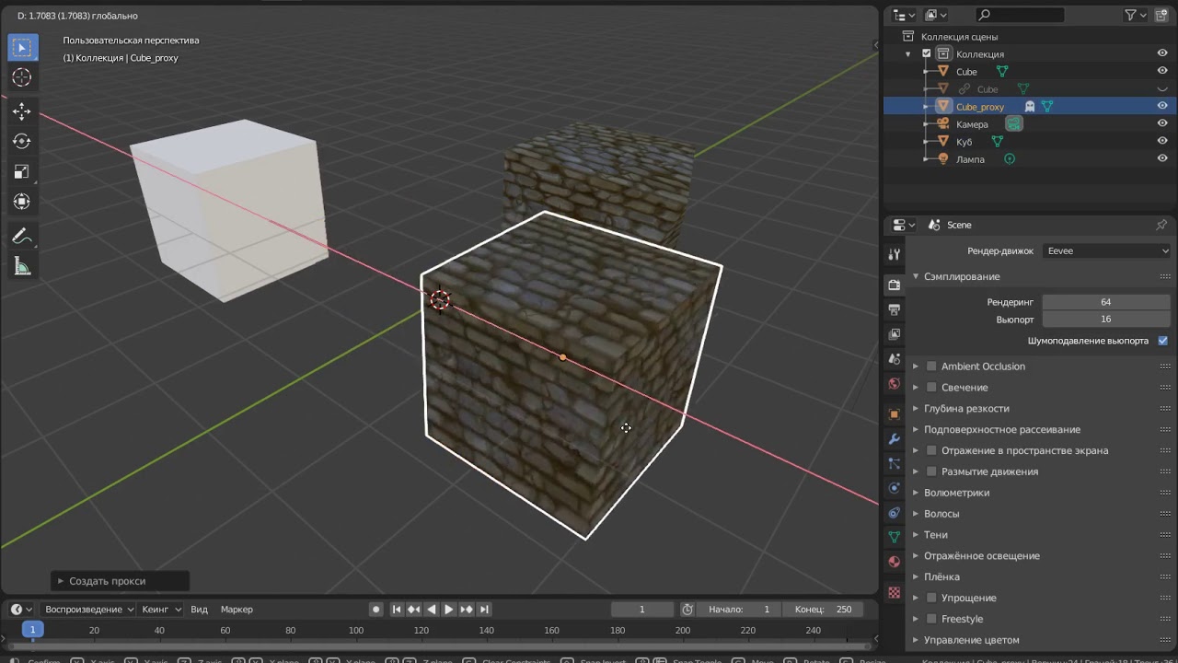
Task: Activate the Move tool
Action: 22,111
